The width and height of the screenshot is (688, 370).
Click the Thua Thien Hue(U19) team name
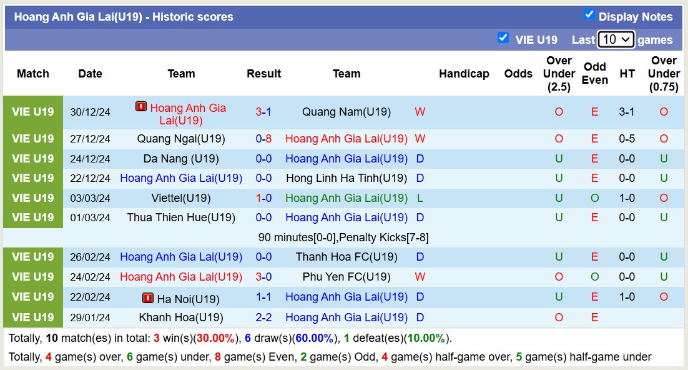click(181, 217)
